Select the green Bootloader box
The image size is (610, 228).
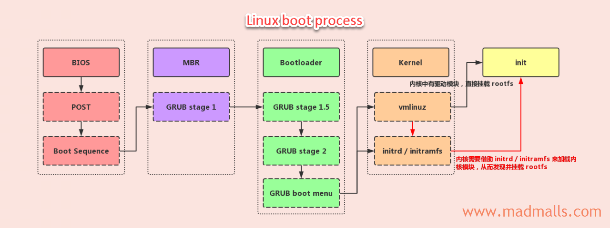[x=301, y=62]
